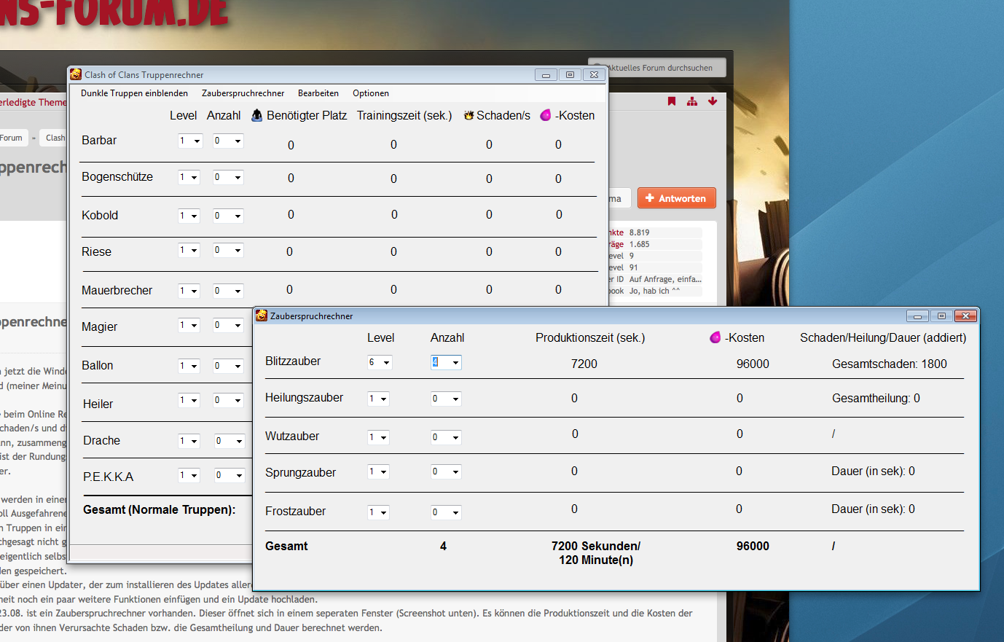This screenshot has width=1004, height=642.
Task: Click the elixir drop icon in Truppenrechner header
Action: coord(545,115)
